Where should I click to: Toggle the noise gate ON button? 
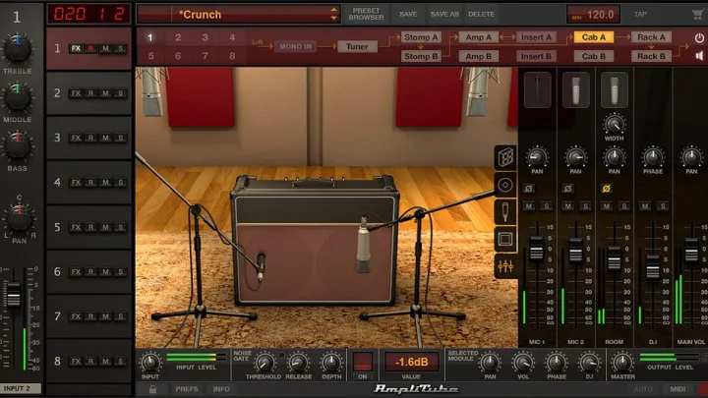[x=363, y=364]
